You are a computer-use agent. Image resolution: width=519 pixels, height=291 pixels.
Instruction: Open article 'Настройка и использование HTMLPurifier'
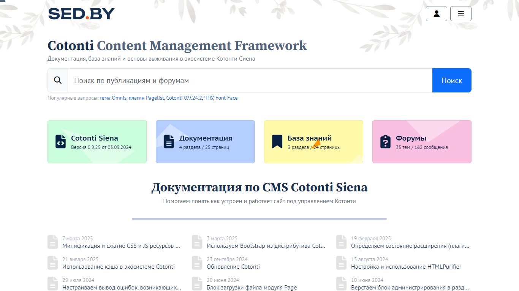[406, 267]
